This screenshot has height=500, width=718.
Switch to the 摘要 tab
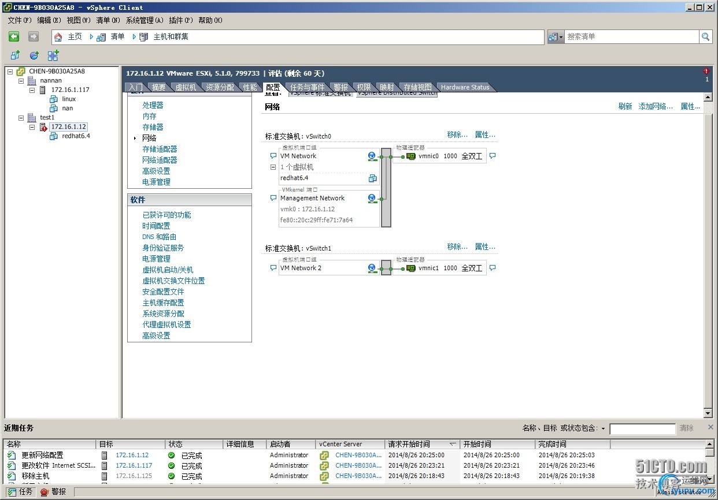click(159, 87)
